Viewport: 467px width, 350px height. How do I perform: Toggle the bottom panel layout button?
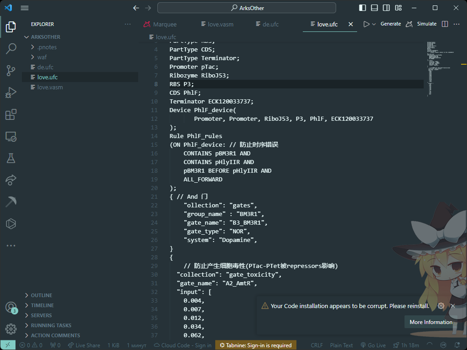[x=374, y=8]
